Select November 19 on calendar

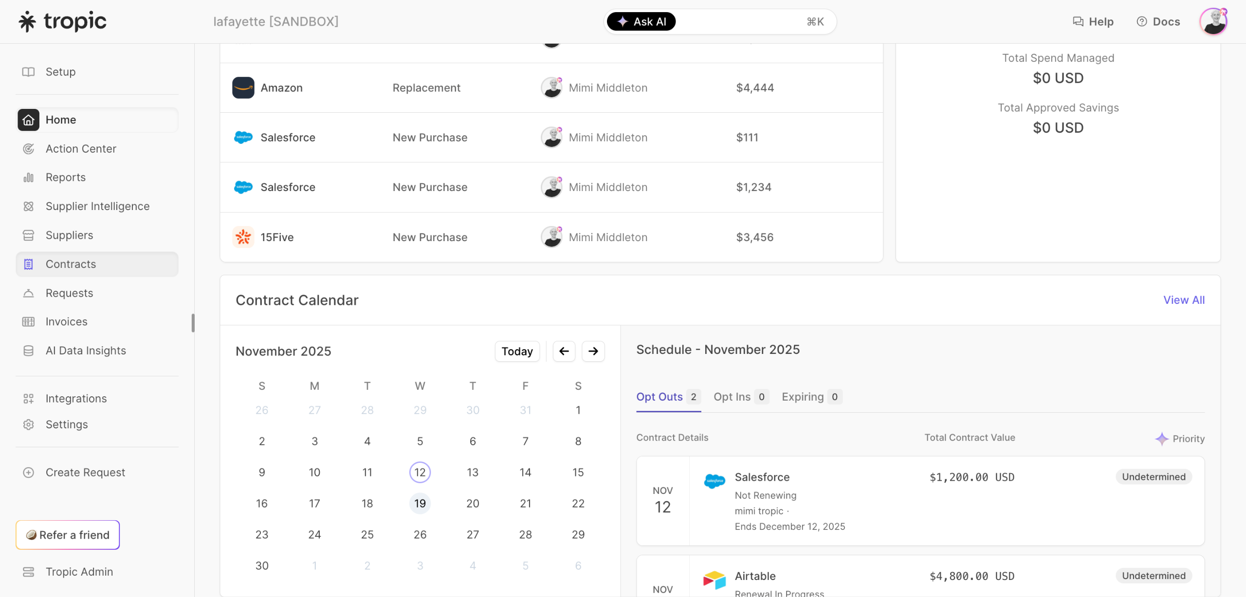[420, 503]
